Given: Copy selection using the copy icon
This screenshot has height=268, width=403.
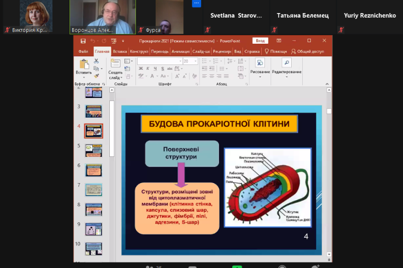Looking at the screenshot, I should [96, 68].
